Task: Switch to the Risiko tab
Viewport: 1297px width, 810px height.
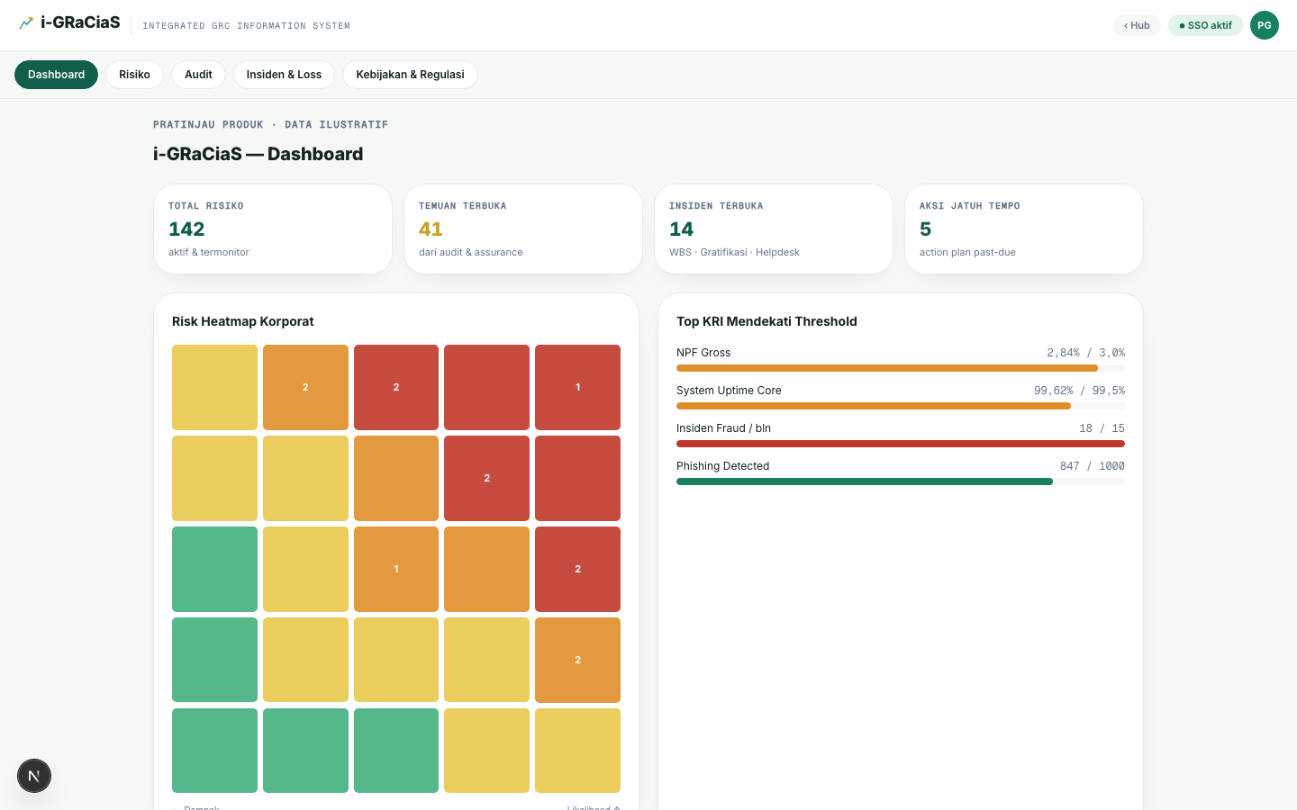Action: [134, 75]
